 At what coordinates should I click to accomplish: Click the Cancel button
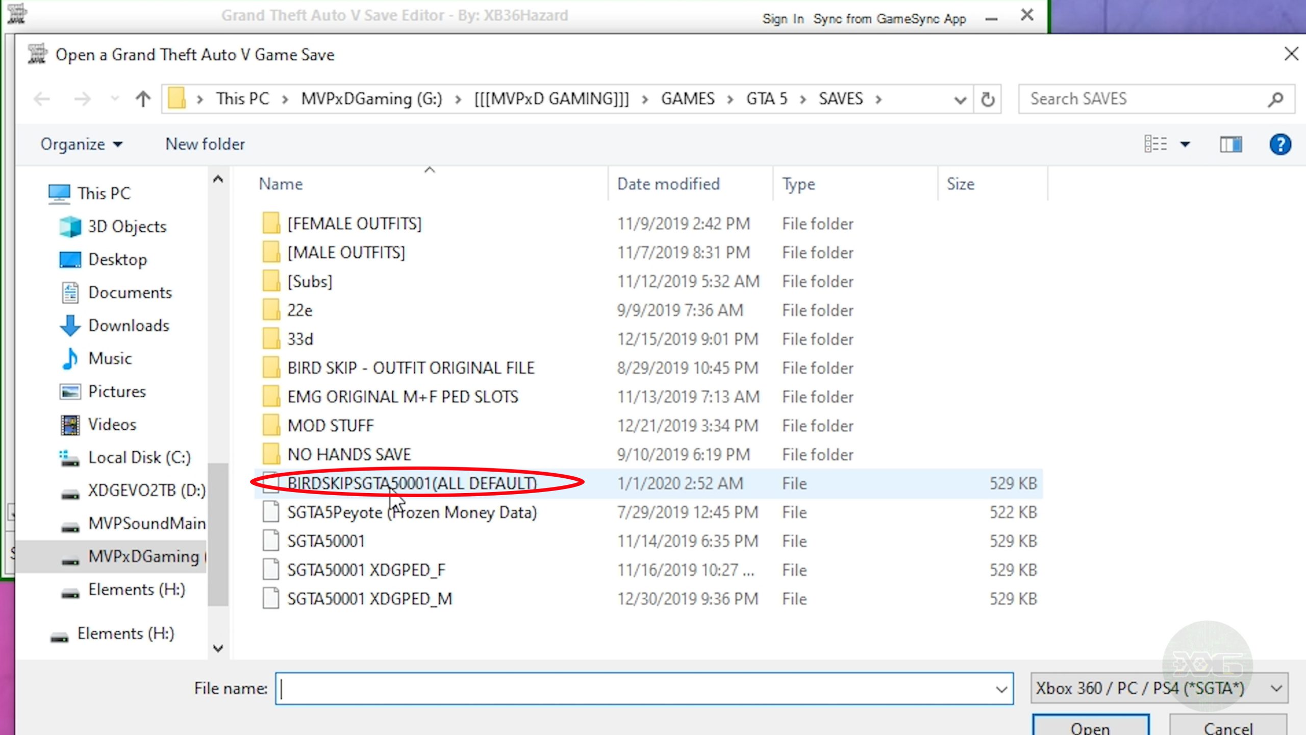coord(1229,729)
